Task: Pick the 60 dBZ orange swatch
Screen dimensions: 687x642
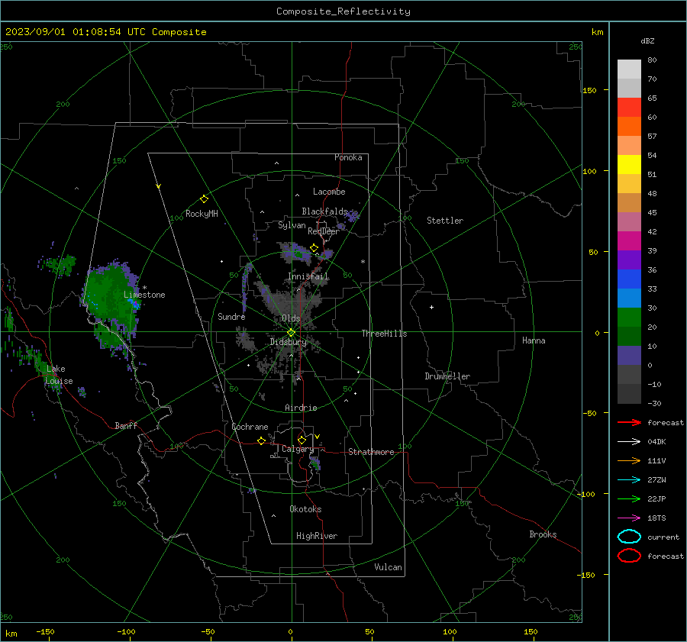Action: pos(629,126)
